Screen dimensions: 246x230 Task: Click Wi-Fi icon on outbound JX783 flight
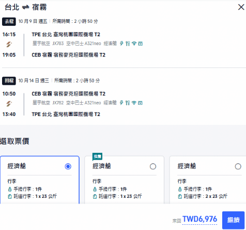point(134,44)
